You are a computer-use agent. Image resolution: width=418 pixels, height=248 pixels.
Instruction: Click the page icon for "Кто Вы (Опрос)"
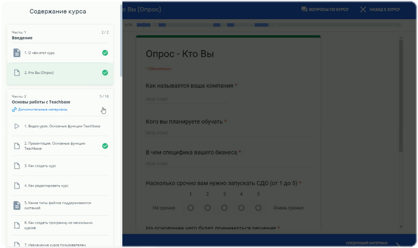[x=17, y=73]
